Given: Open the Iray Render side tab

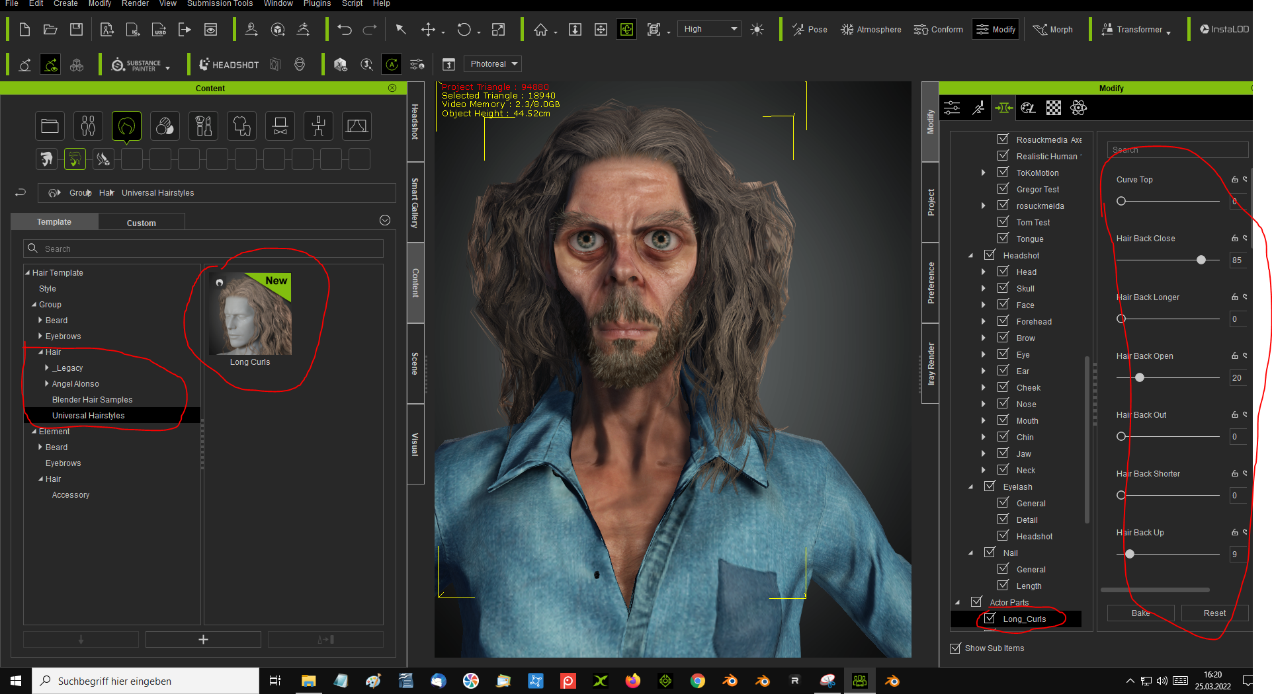Looking at the screenshot, I should (931, 364).
